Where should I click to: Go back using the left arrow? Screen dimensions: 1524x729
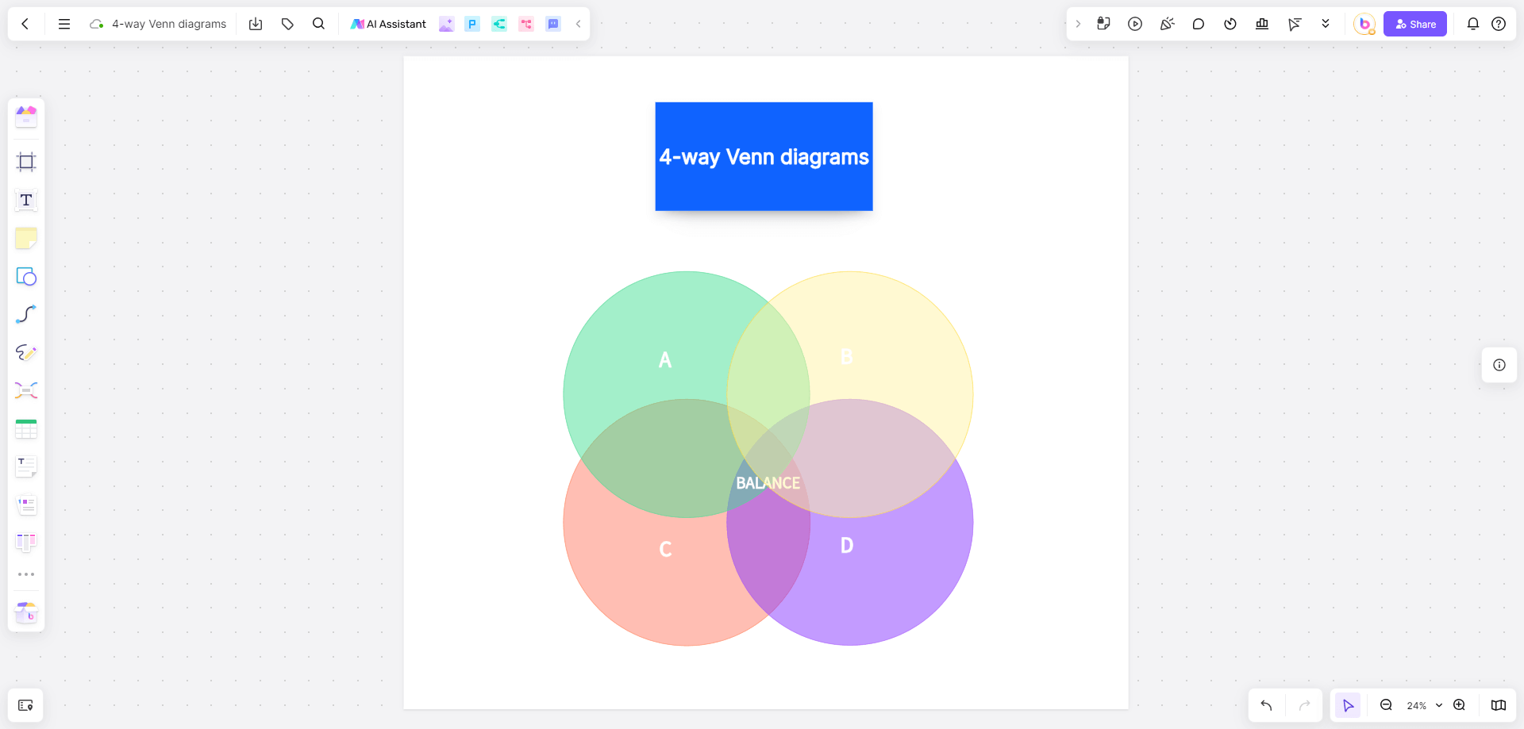coord(25,24)
